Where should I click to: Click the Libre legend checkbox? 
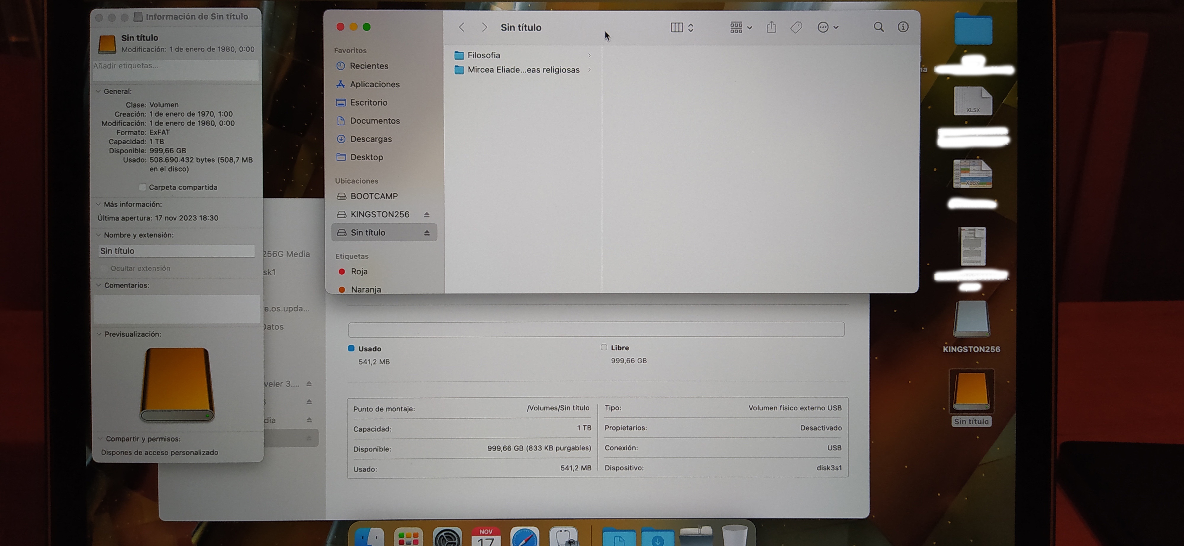604,347
